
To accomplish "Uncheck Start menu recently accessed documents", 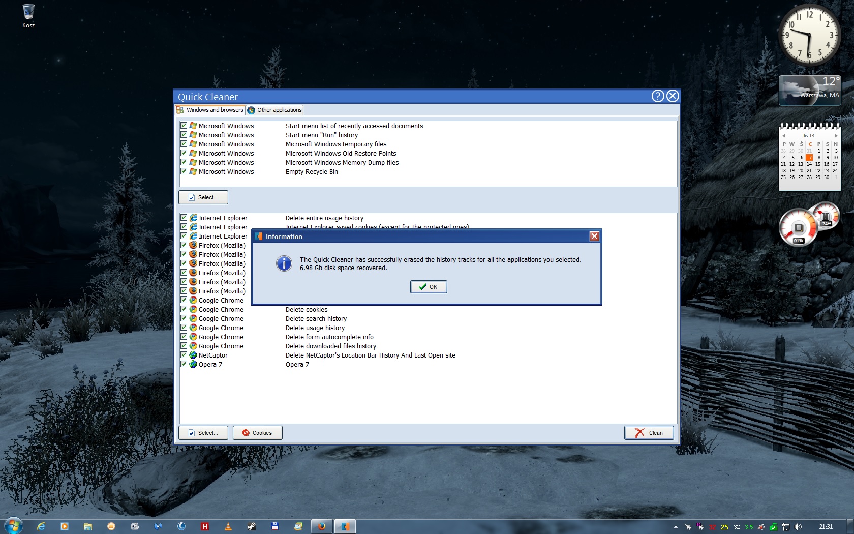I will tap(184, 126).
